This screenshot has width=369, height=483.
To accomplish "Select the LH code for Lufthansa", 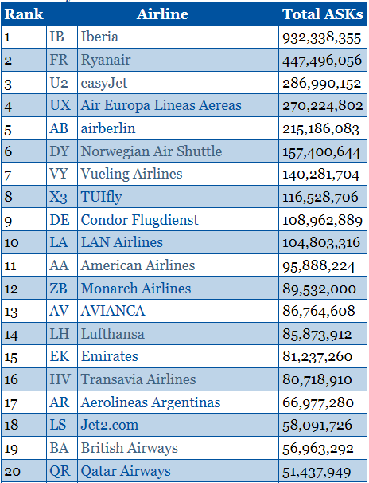I will [59, 334].
